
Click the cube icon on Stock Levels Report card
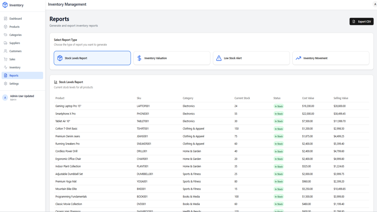[60, 58]
